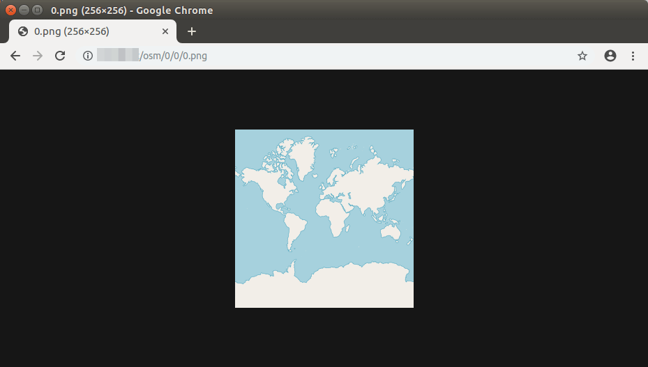Maximize the Chrome window
The width and height of the screenshot is (648, 367).
(37, 10)
